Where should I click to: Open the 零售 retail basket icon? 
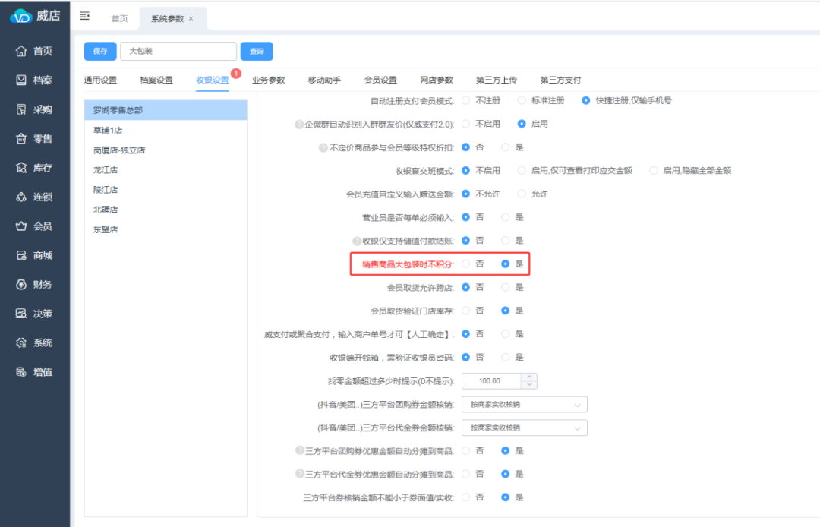point(21,139)
